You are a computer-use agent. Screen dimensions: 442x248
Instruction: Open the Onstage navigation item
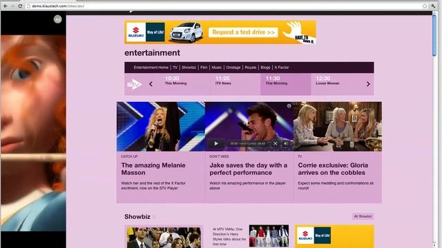point(233,68)
